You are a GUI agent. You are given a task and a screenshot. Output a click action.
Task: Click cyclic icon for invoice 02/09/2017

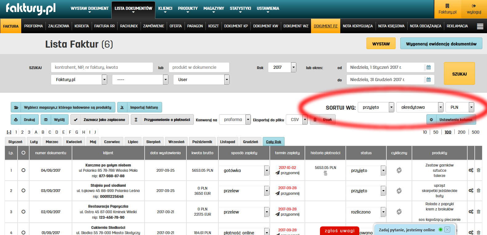399,212
